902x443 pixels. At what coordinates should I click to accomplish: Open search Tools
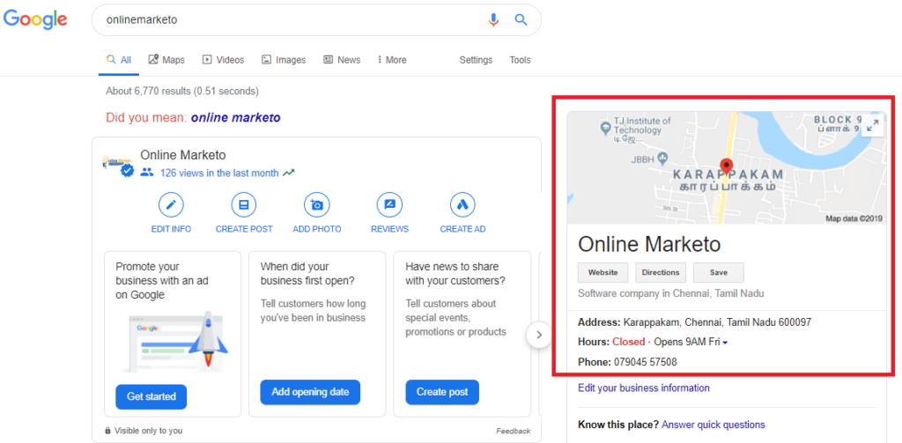coord(520,60)
